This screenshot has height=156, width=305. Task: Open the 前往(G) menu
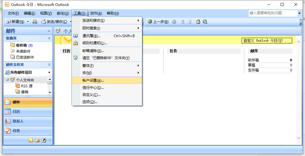[62, 13]
